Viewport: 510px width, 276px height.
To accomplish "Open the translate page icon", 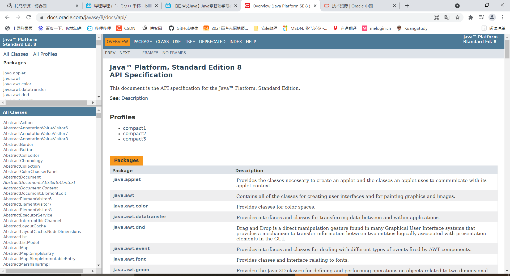I will pyautogui.click(x=447, y=17).
